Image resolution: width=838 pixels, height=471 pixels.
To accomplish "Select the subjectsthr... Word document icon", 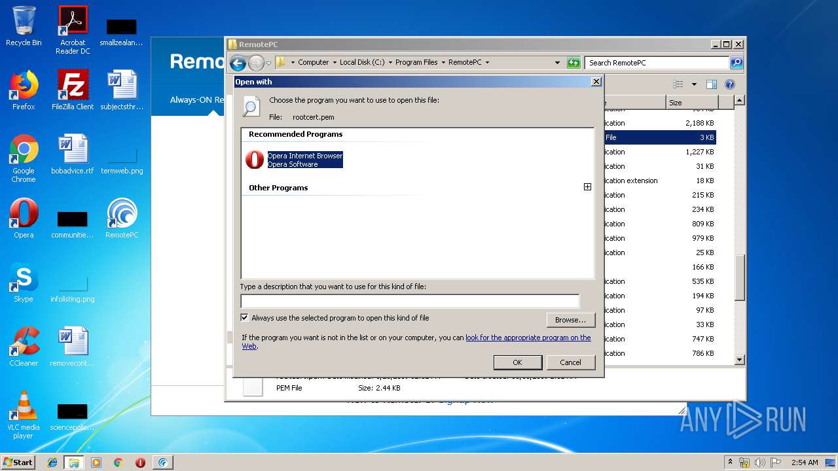I will tap(122, 90).
